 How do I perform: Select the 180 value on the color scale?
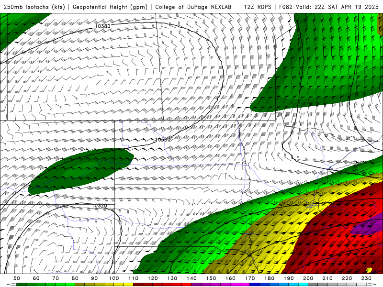(x=269, y=278)
